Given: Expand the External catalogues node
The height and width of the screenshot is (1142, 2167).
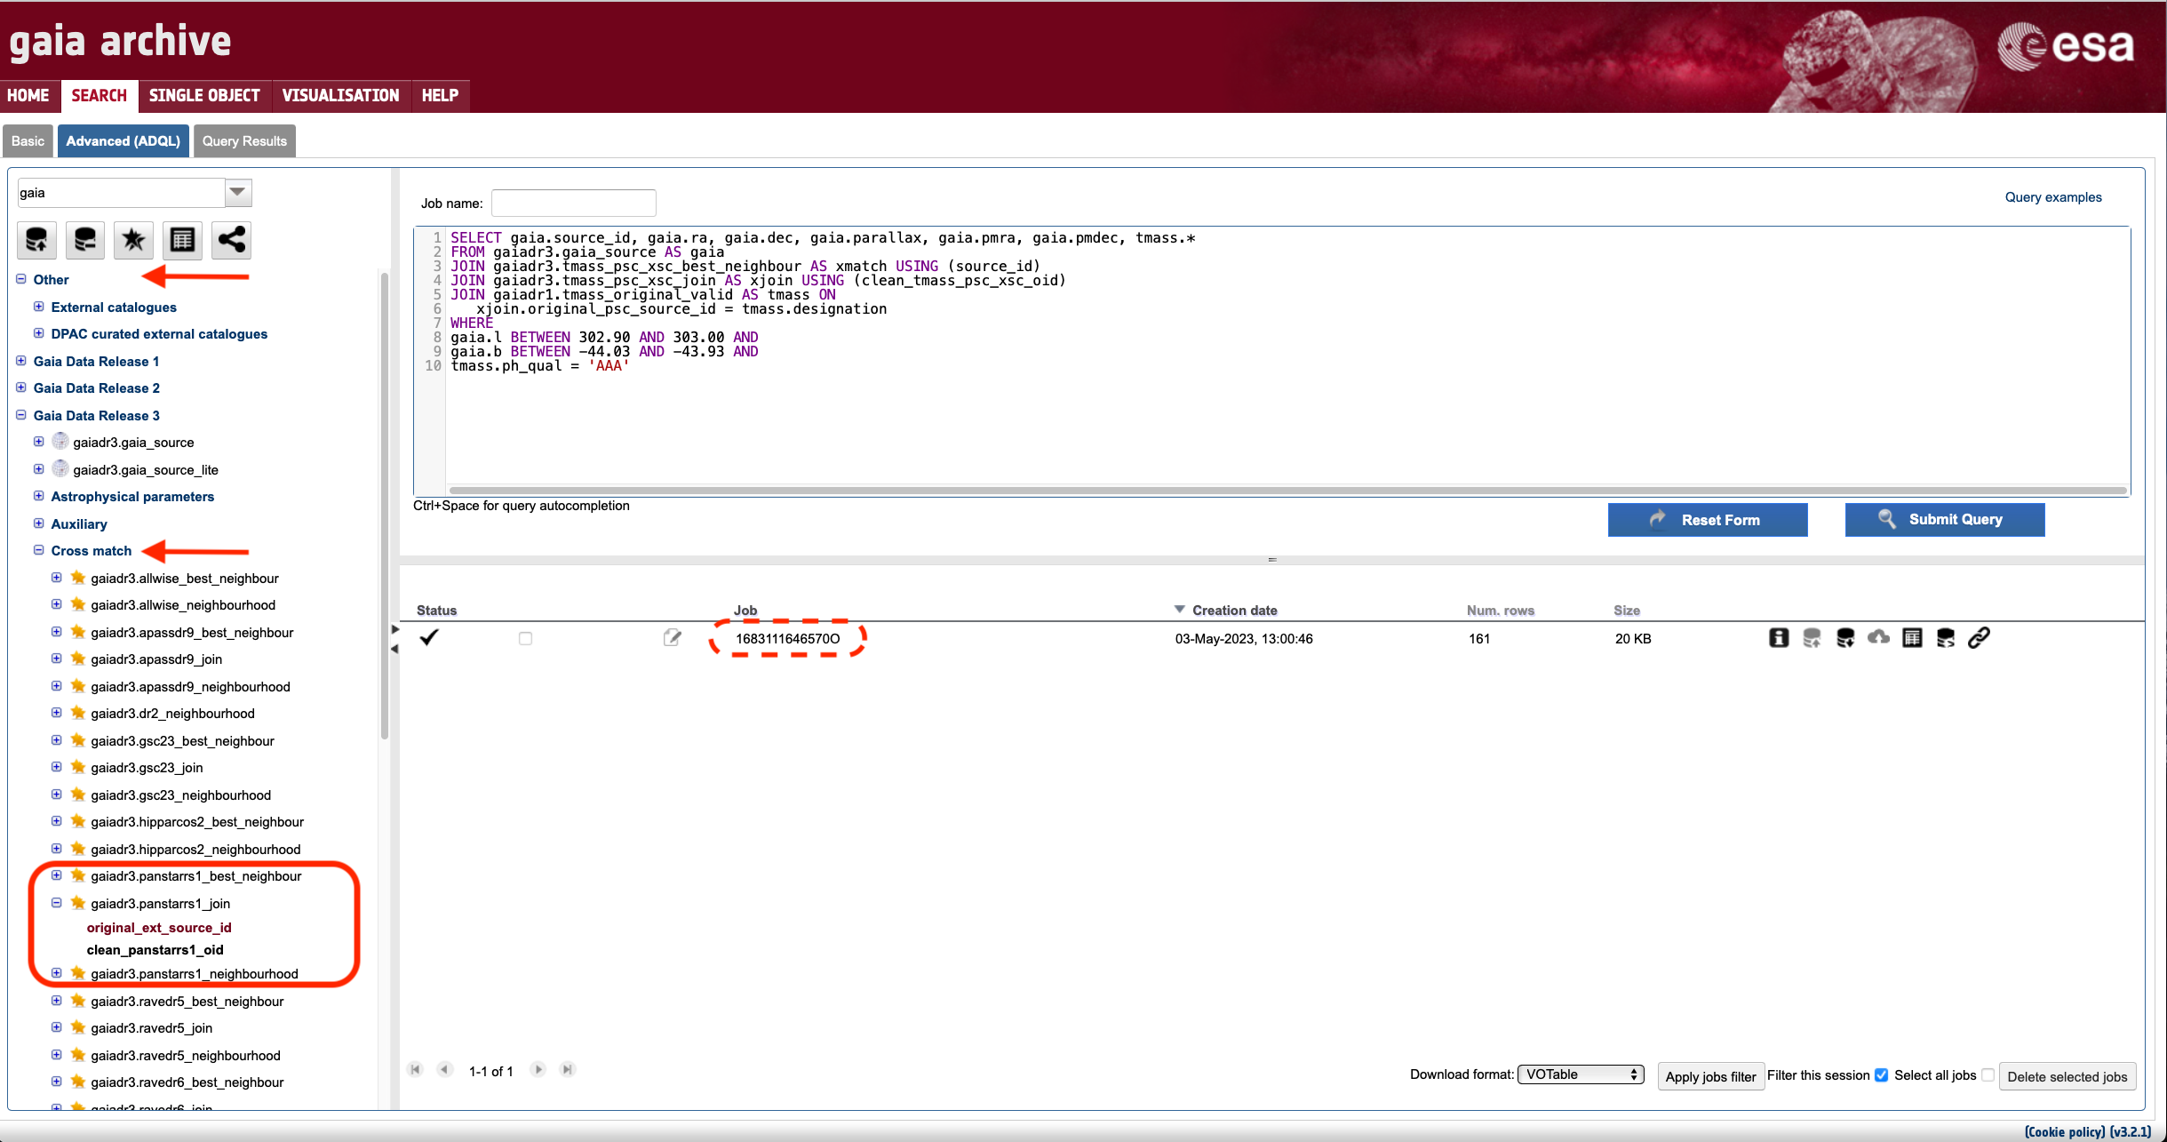Looking at the screenshot, I should pyautogui.click(x=39, y=307).
